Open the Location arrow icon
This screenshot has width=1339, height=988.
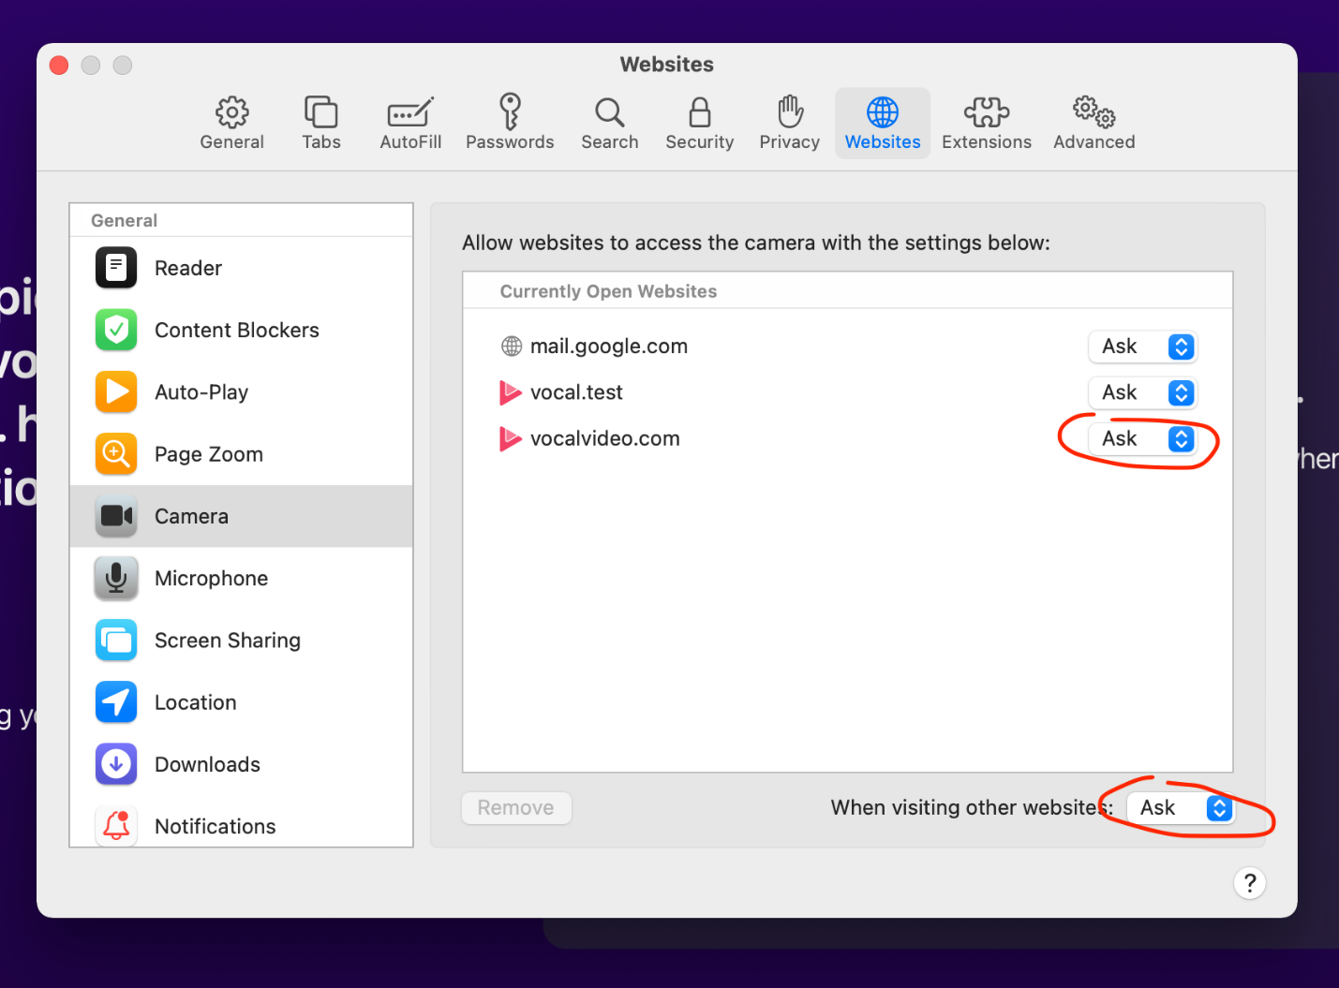pyautogui.click(x=116, y=702)
